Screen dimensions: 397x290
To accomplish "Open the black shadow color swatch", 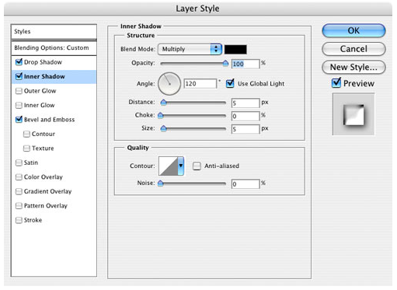I will click(235, 49).
